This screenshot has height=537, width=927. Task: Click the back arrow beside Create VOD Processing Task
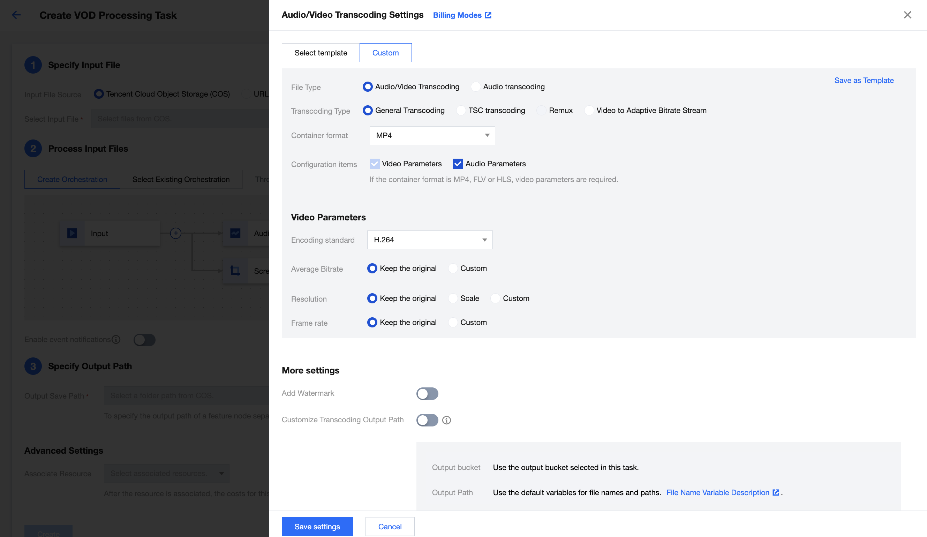(16, 15)
